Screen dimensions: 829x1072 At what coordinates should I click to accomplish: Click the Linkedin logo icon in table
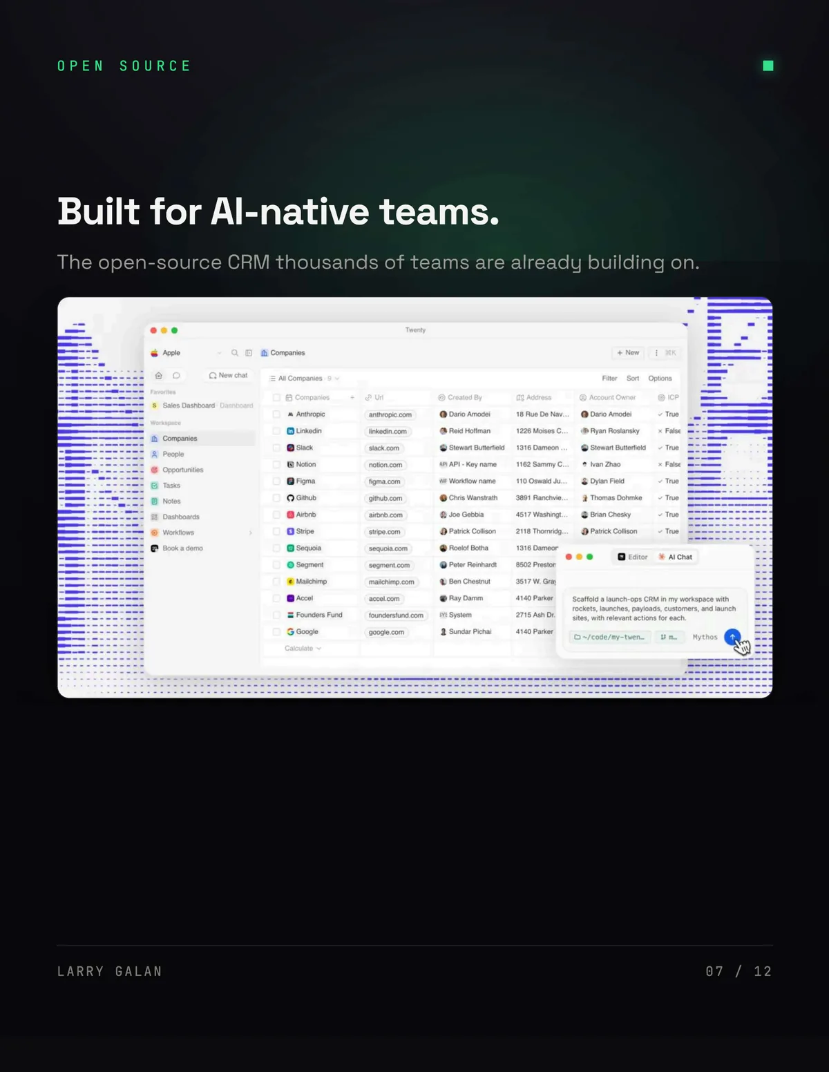pyautogui.click(x=291, y=431)
